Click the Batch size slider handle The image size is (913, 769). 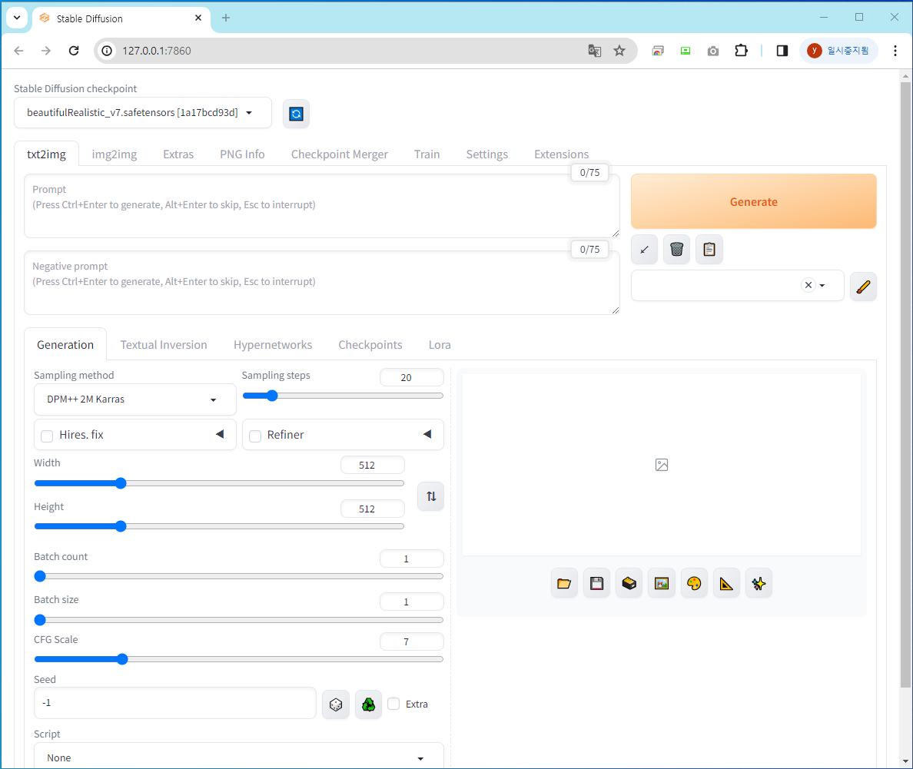40,620
